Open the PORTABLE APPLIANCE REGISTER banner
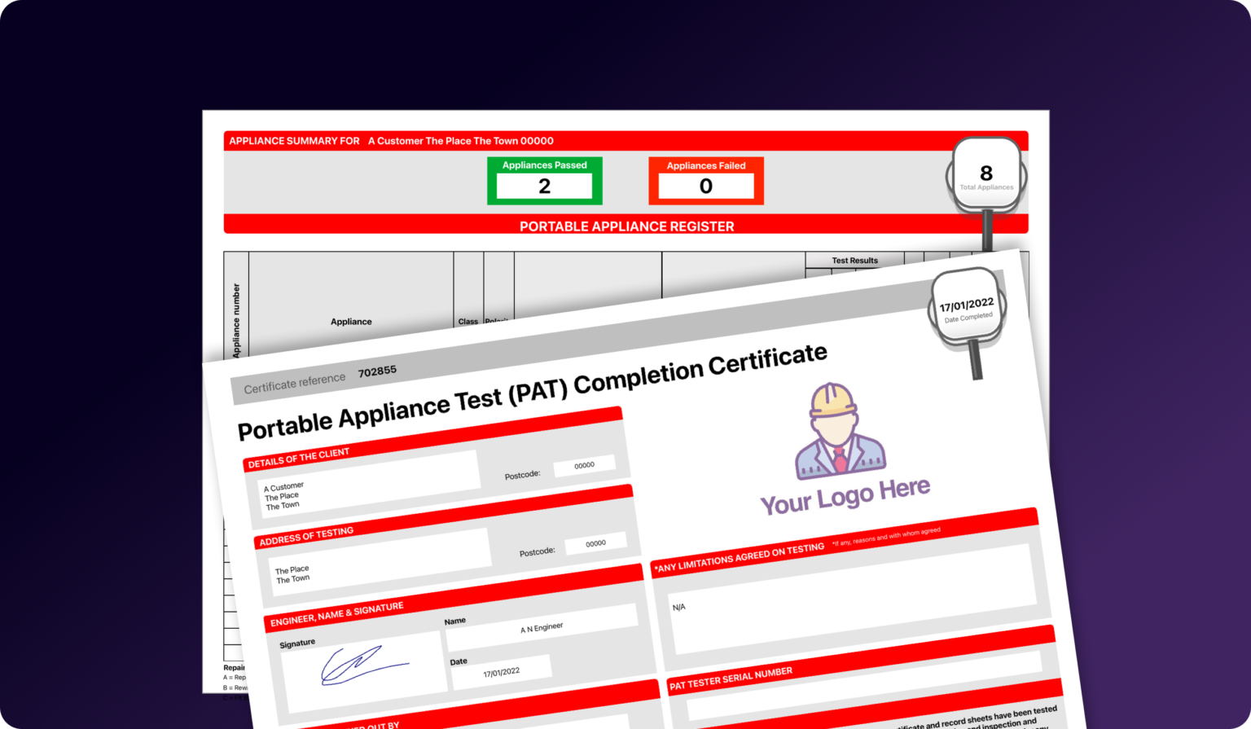1251x729 pixels. 625,226
